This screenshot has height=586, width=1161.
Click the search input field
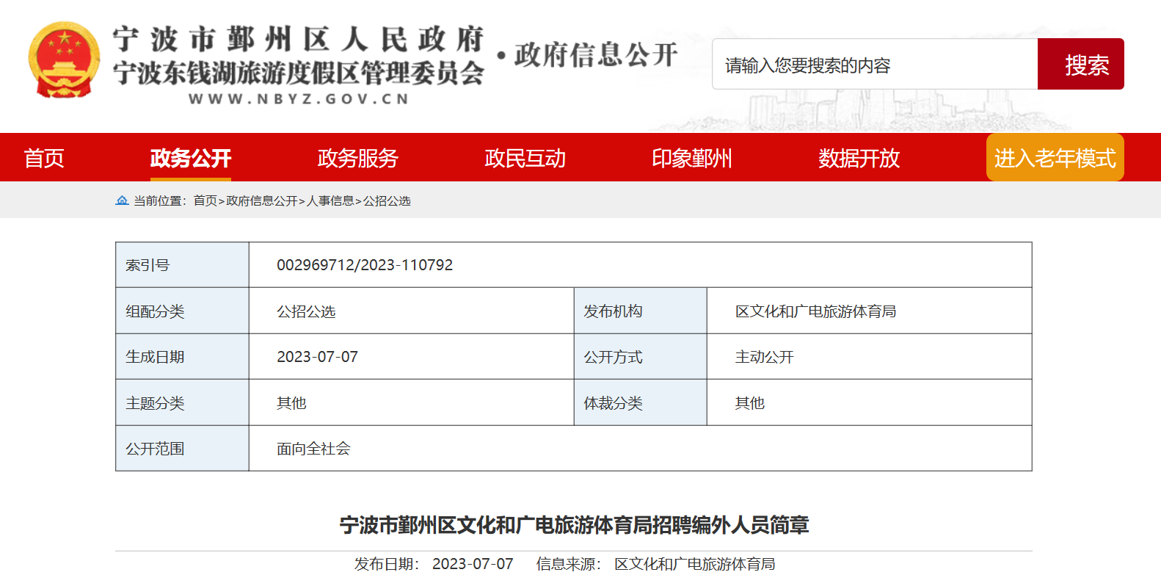pyautogui.click(x=875, y=65)
